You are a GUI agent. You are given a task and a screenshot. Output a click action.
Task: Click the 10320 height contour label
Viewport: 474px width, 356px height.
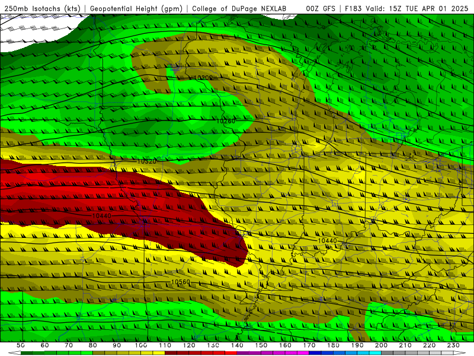[x=146, y=161]
